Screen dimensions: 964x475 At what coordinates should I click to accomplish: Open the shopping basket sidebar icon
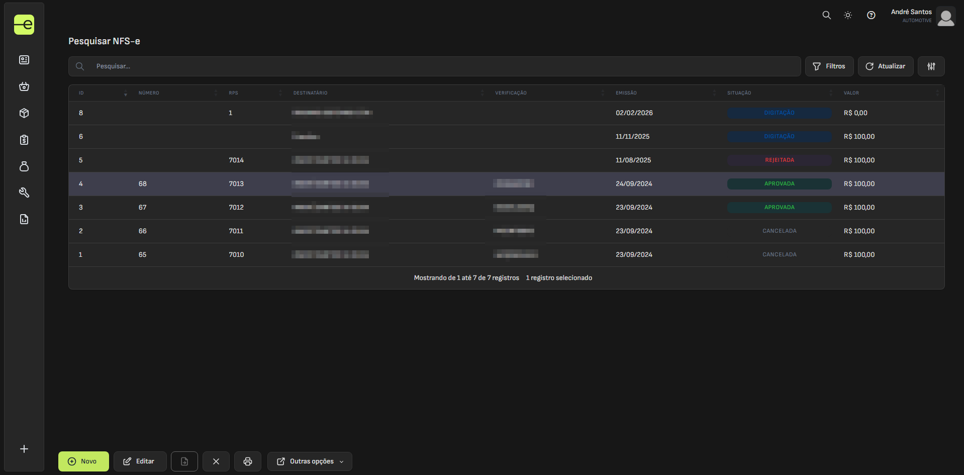click(x=24, y=86)
